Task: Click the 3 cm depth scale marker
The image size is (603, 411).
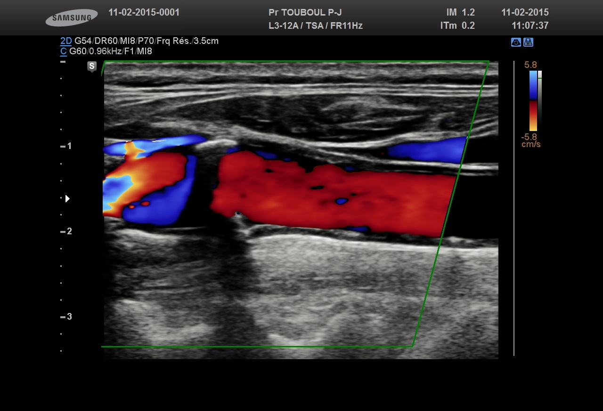Action: tap(66, 317)
